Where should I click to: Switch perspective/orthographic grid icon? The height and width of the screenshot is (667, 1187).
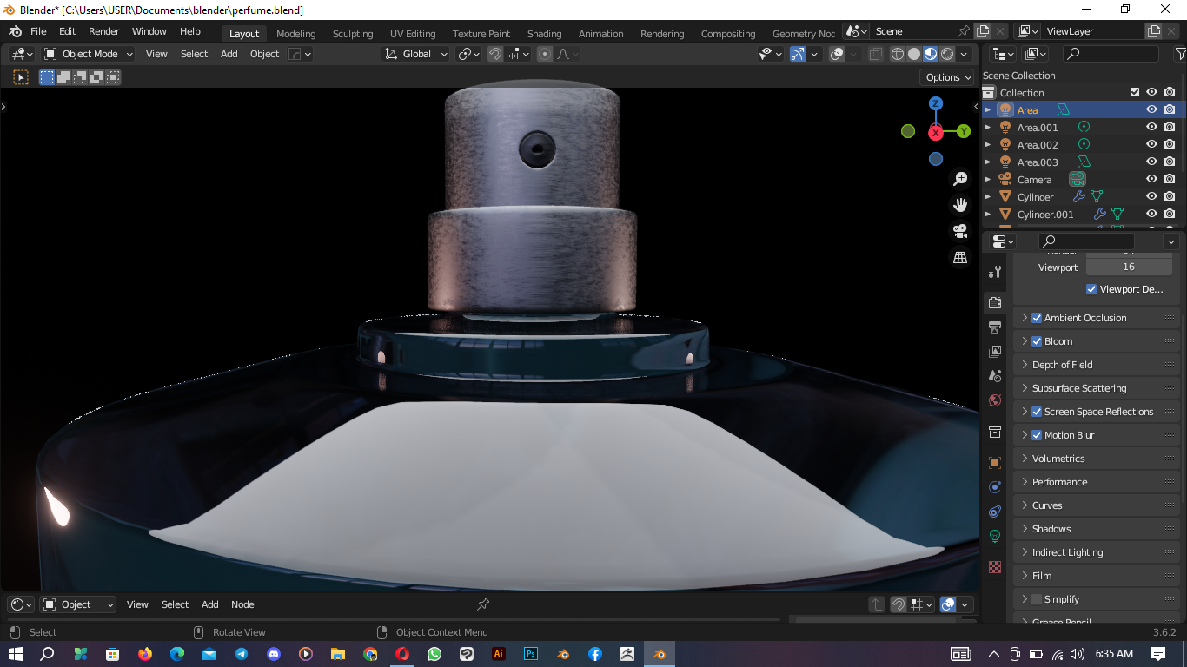click(960, 258)
